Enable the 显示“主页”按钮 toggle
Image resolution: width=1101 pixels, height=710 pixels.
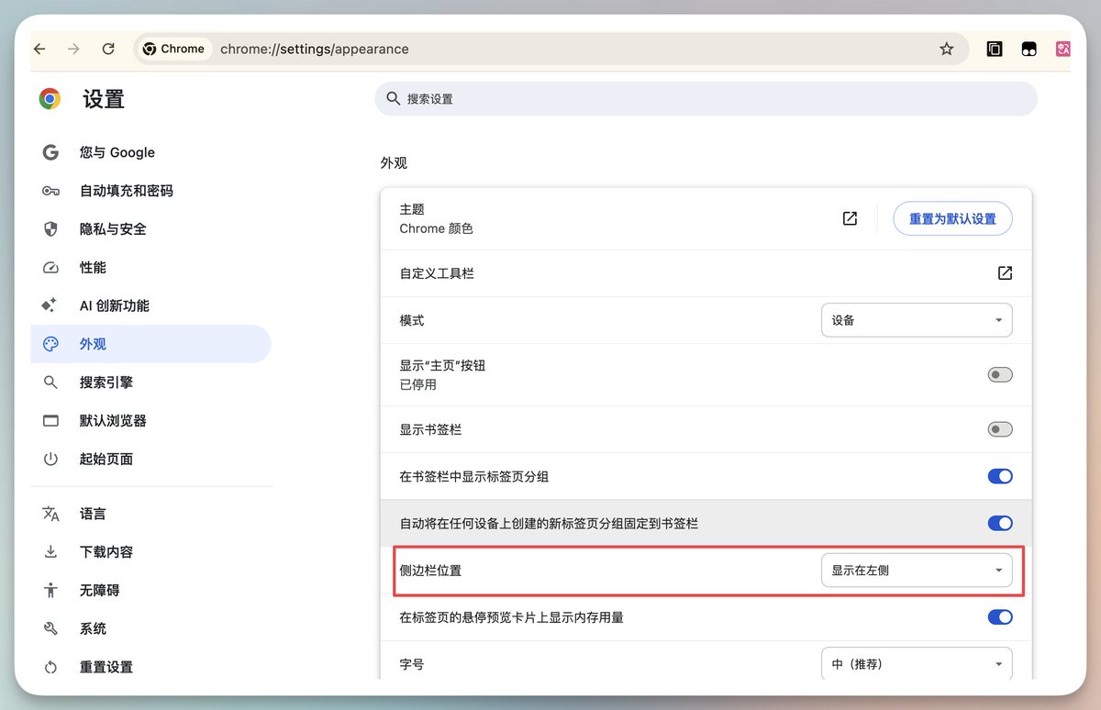pos(1000,374)
